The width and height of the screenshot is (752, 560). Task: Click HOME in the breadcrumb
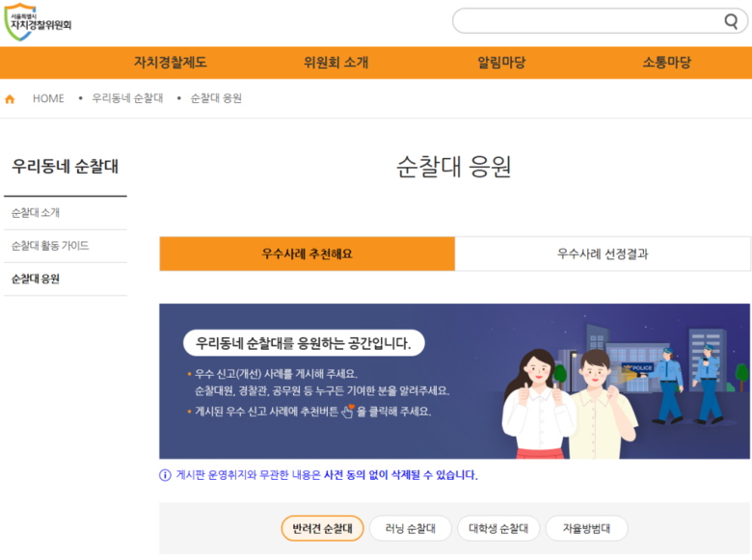coord(48,99)
